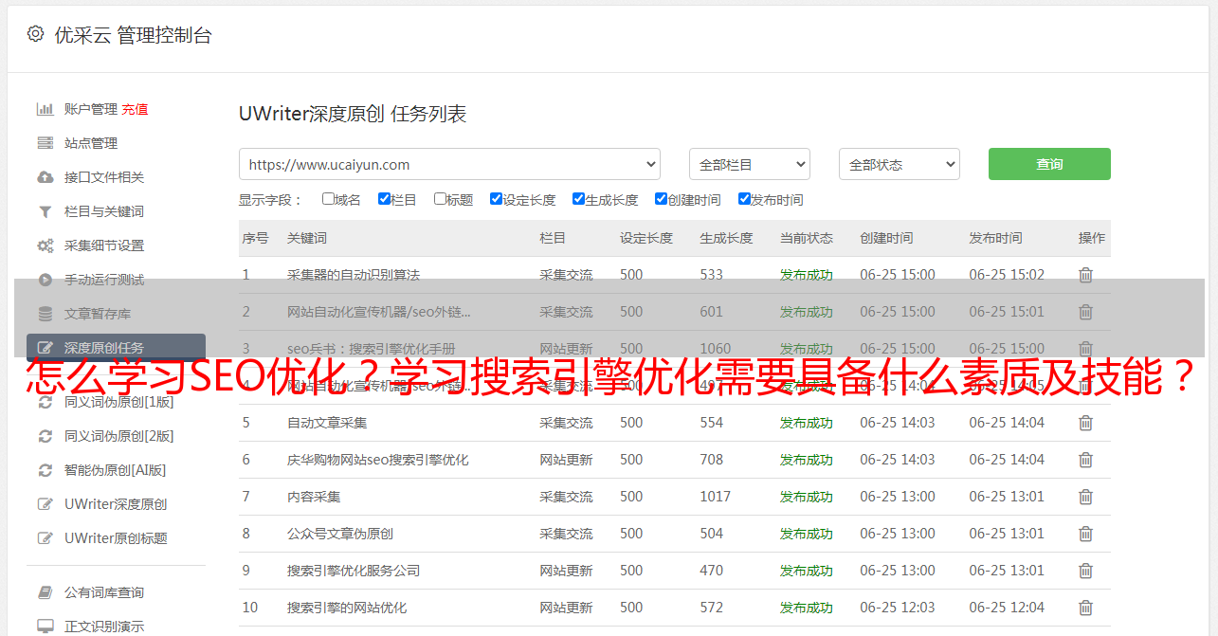Click the cloud upload icon for 接口文件相关
Image resolution: width=1218 pixels, height=636 pixels.
[x=45, y=177]
